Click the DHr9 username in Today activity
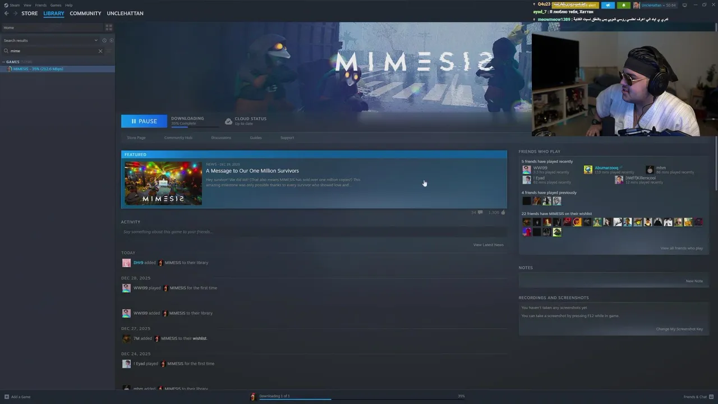Screen dimensions: 718x404 pos(138,263)
